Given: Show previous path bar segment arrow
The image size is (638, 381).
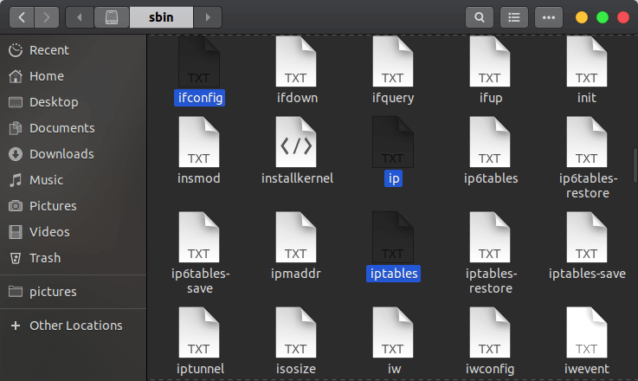Looking at the screenshot, I should [80, 17].
